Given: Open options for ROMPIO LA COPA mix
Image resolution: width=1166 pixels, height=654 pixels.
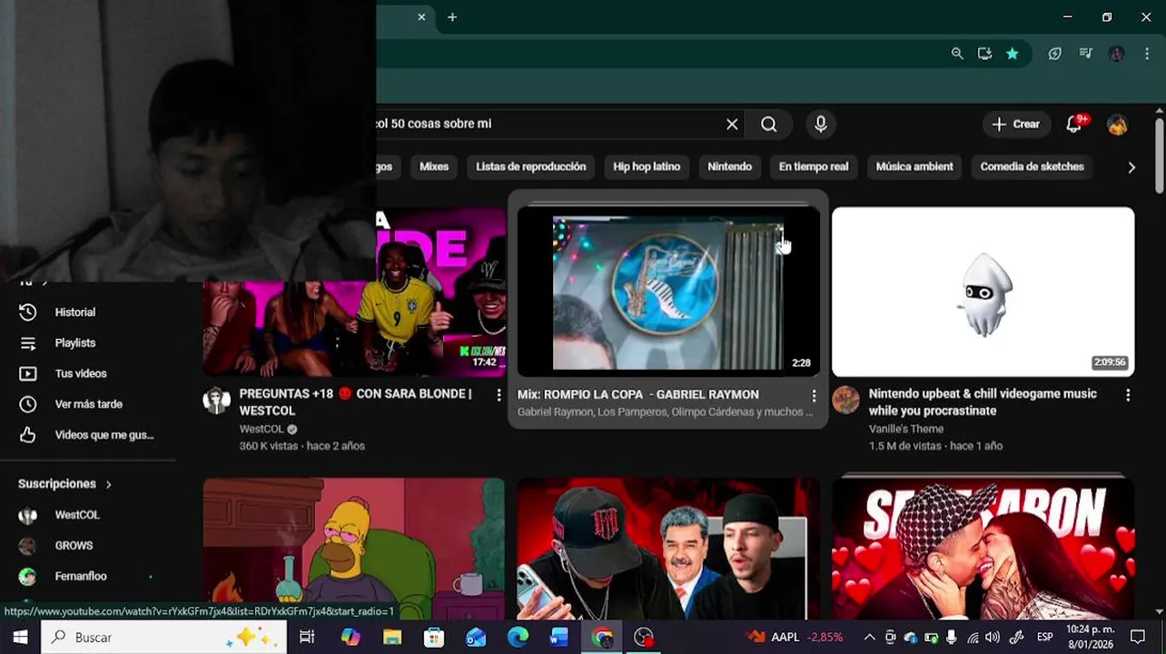Looking at the screenshot, I should coord(814,396).
